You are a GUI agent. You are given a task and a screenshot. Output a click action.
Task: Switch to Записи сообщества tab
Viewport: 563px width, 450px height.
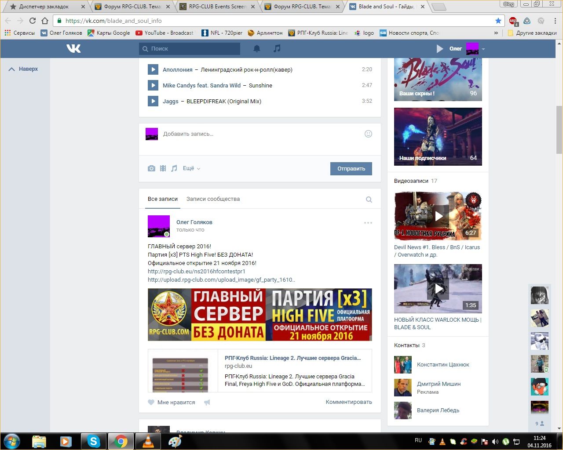click(x=213, y=199)
